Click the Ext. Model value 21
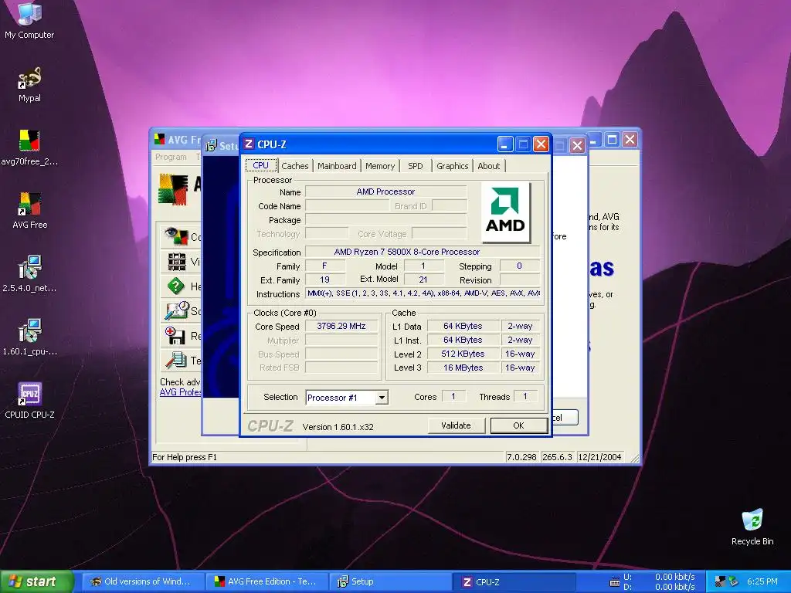This screenshot has height=593, width=791. [x=423, y=280]
